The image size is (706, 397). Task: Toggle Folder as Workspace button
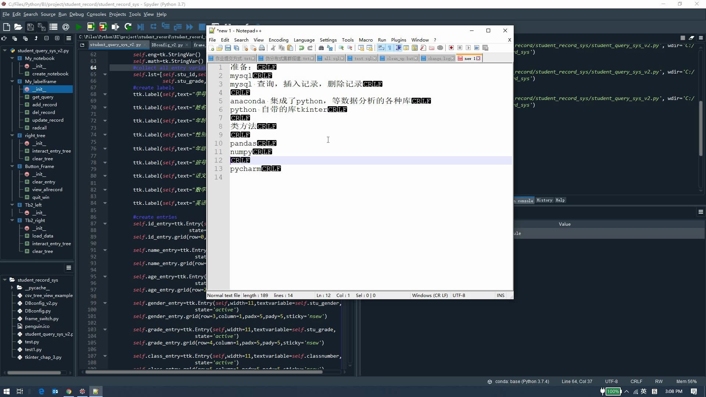click(432, 48)
